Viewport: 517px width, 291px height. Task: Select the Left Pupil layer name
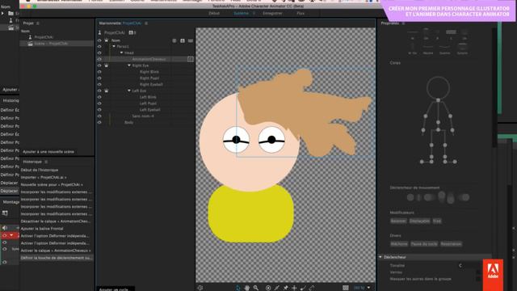click(x=148, y=103)
